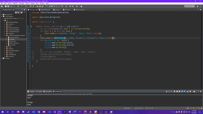Open the Problems tab
Viewport: 203px width, 114px height.
click(x=31, y=92)
